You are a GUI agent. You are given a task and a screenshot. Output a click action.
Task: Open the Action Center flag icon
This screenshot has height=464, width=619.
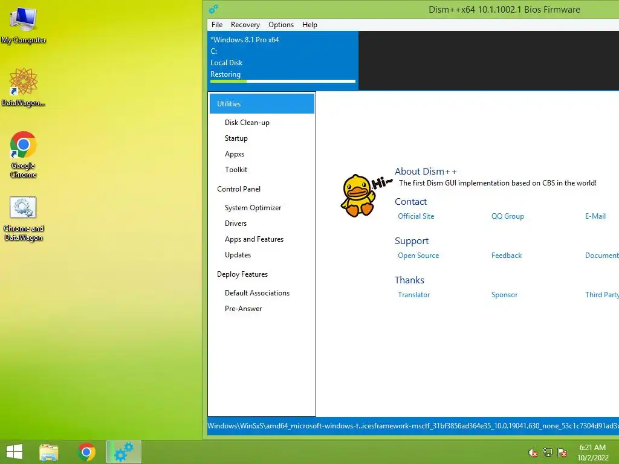562,453
